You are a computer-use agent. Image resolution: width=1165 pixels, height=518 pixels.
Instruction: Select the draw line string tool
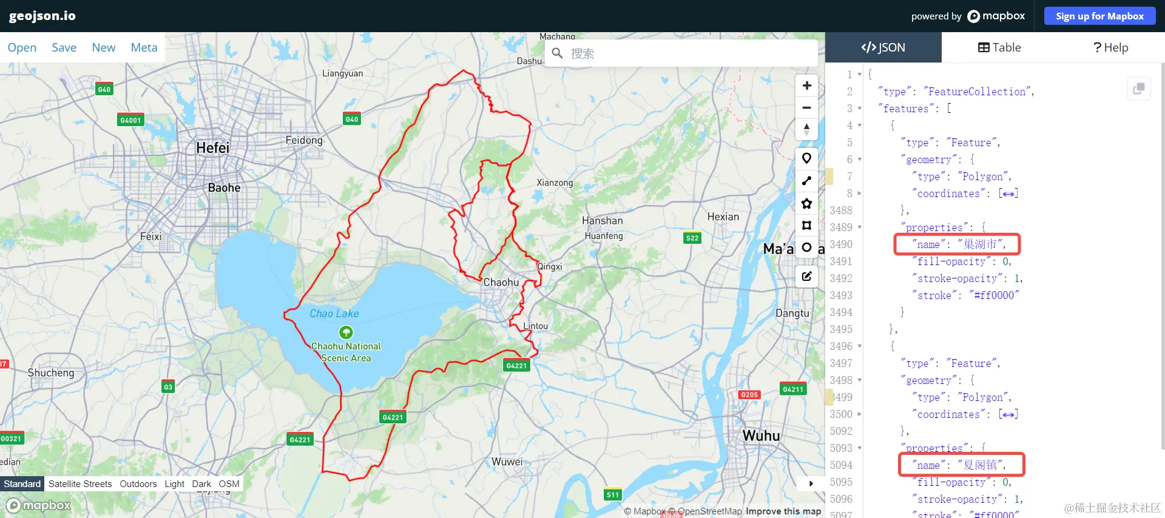coord(806,181)
